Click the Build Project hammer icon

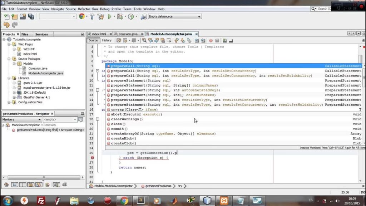point(92,16)
